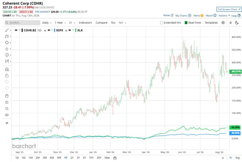Open the Templates menu
This screenshot has width=242, height=162.
(211, 23)
